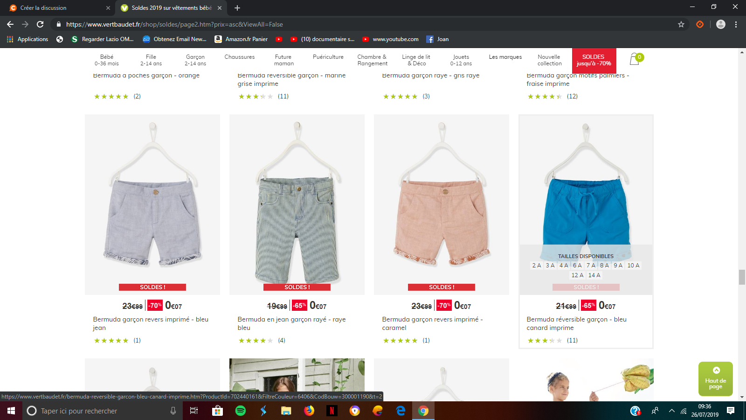Open the Chrome user profile icon
The width and height of the screenshot is (746, 420).
click(720, 24)
